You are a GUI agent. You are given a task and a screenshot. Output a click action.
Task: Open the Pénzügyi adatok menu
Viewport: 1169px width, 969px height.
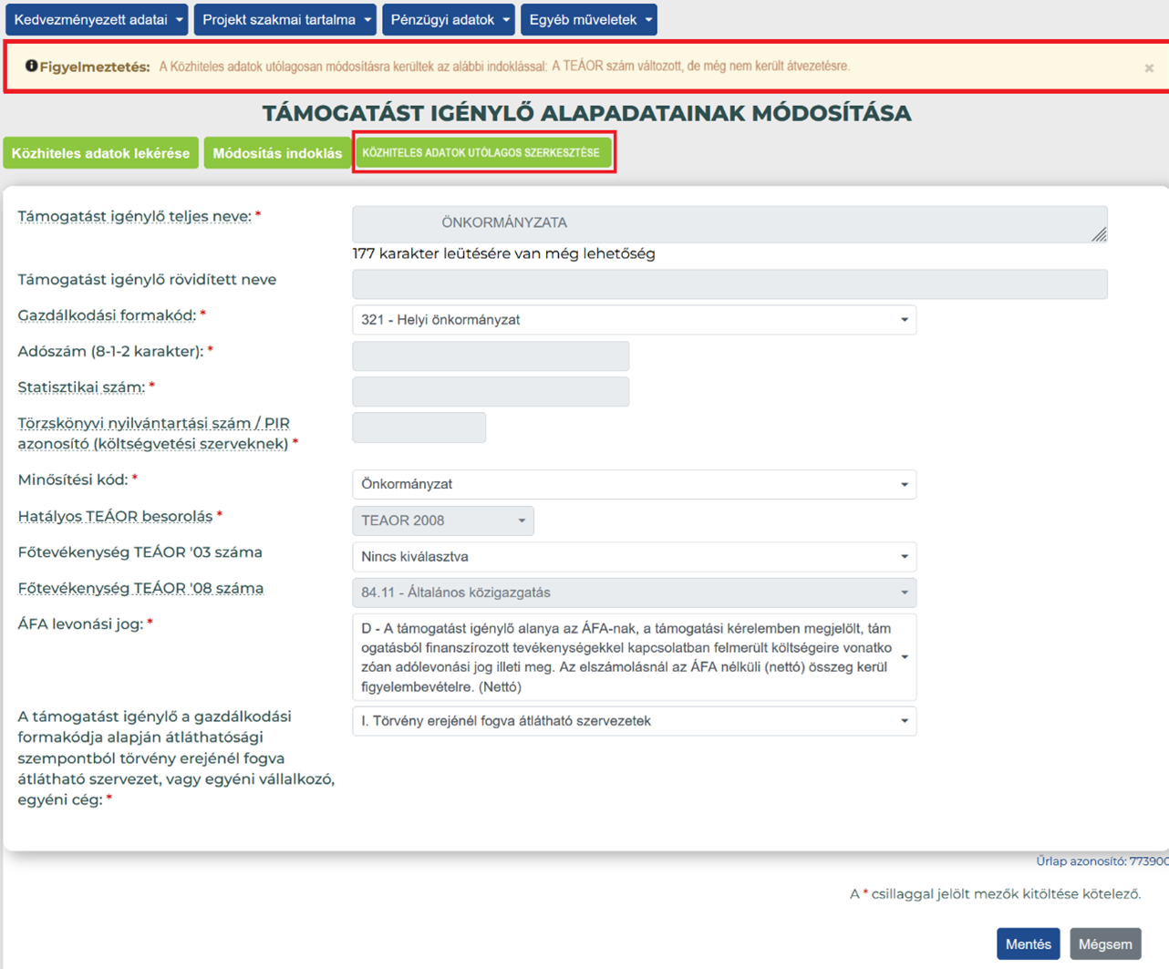(x=449, y=19)
